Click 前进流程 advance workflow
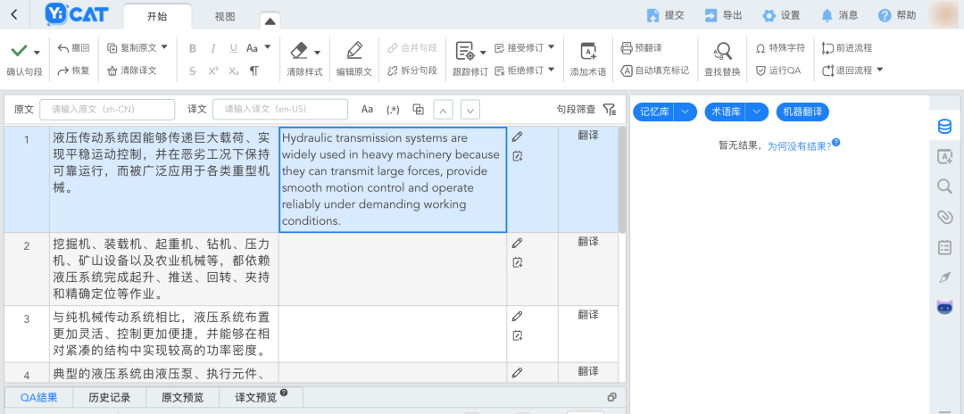964x414 pixels. click(x=847, y=48)
